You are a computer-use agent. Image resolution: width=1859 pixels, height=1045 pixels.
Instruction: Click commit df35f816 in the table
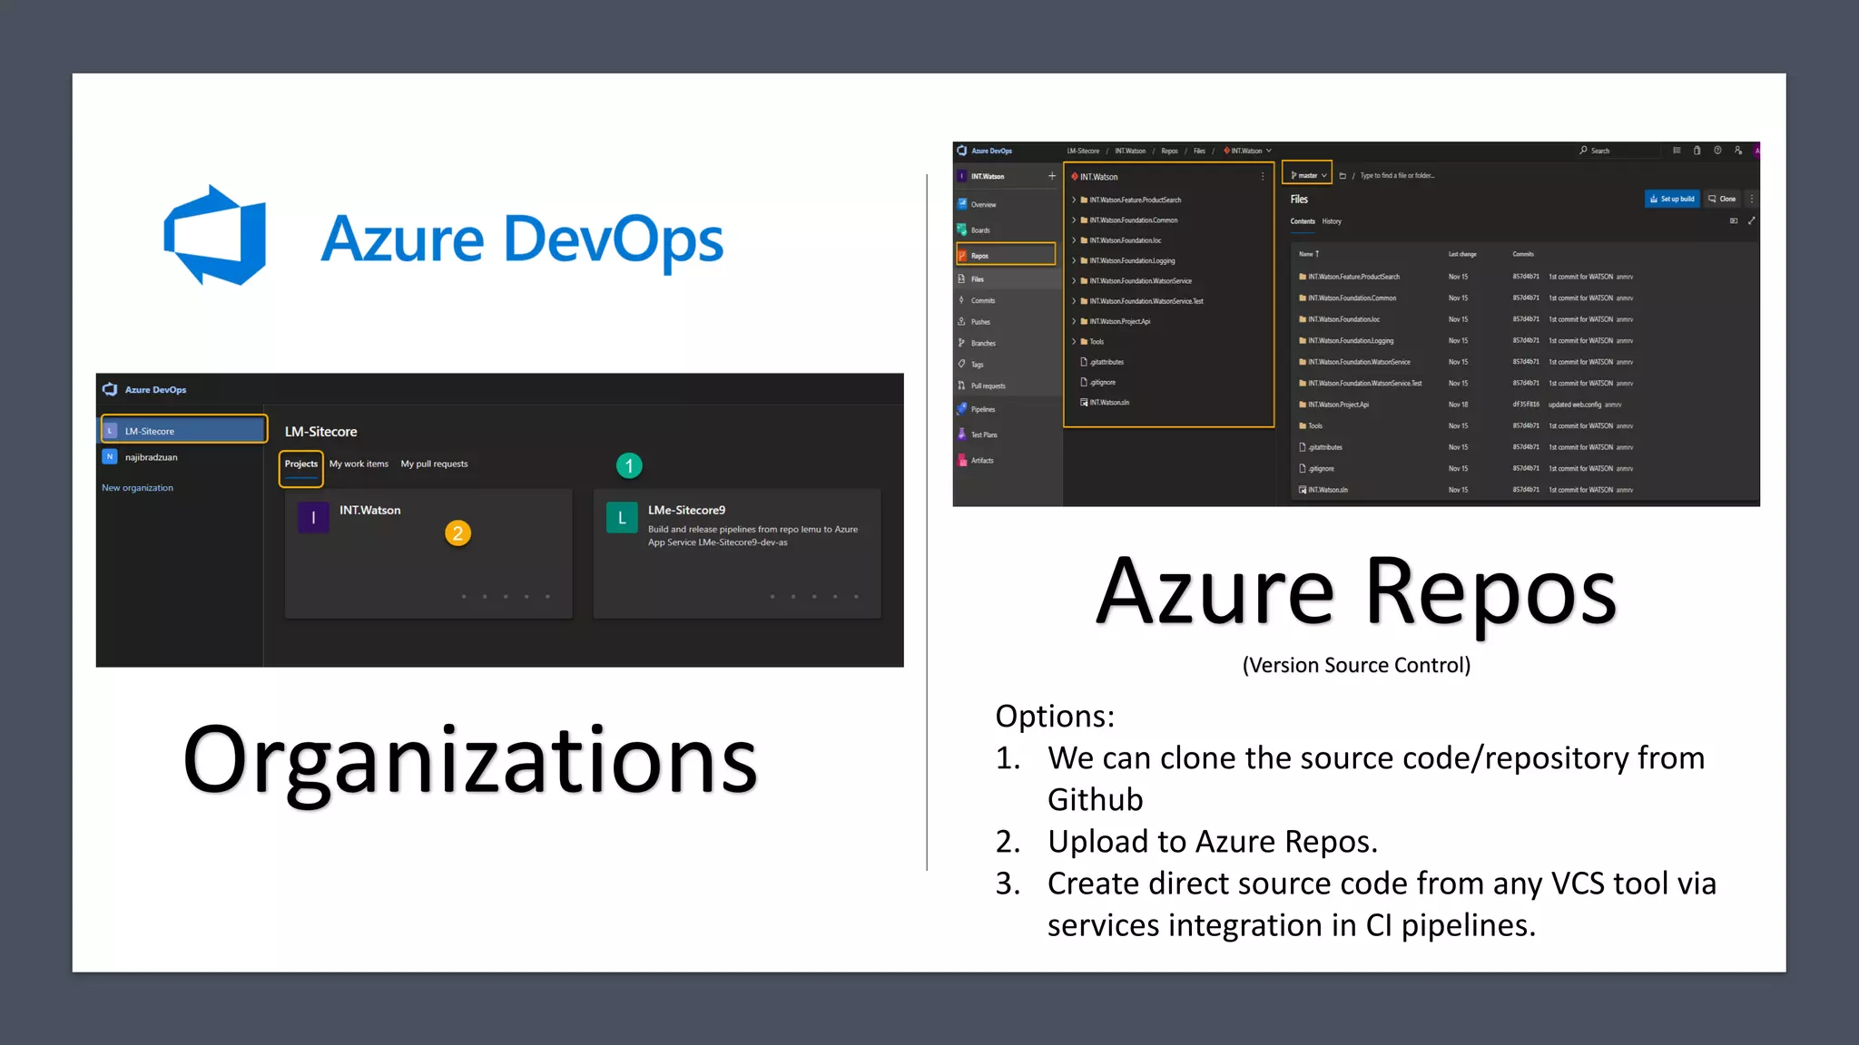point(1526,405)
